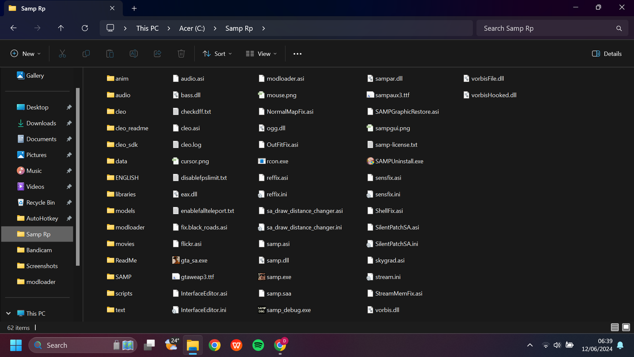Click the Paste clipboard icon

pos(110,54)
